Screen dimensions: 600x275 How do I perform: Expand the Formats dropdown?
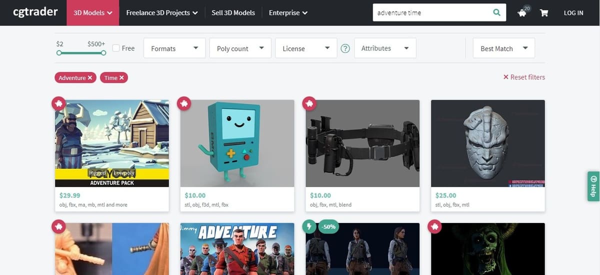(x=174, y=48)
